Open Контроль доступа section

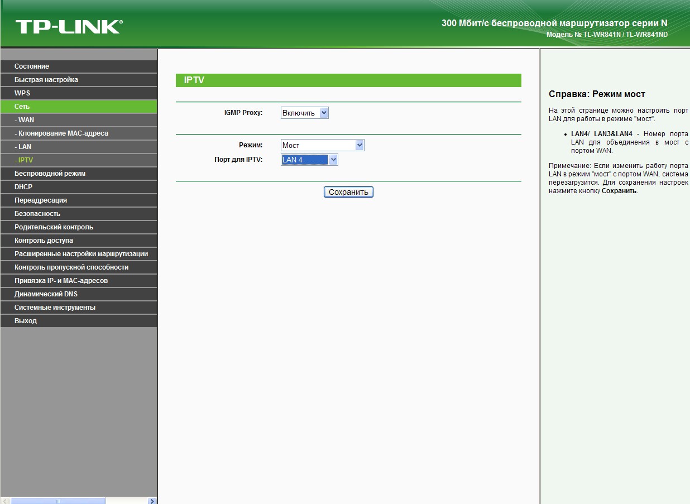tap(78, 241)
